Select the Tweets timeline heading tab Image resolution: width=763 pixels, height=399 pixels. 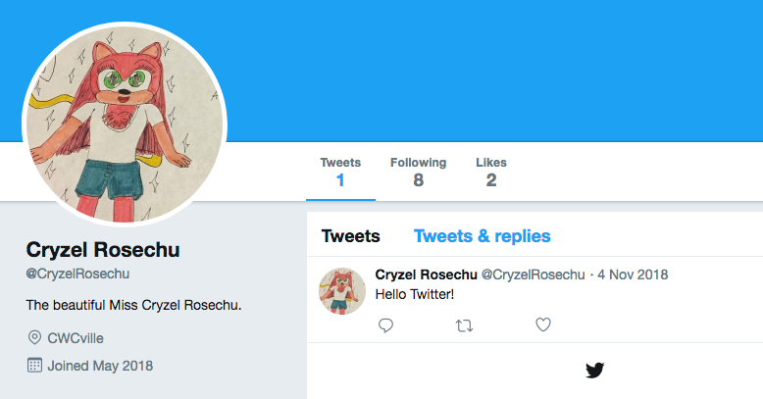(350, 236)
